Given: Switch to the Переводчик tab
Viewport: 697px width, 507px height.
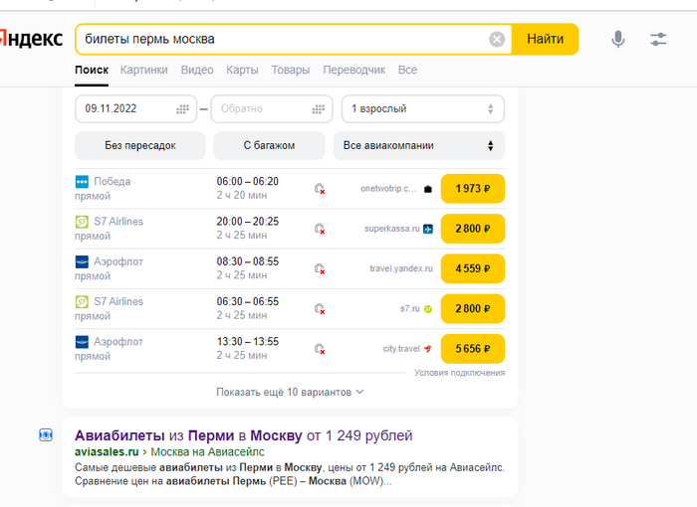Looking at the screenshot, I should click(x=354, y=71).
